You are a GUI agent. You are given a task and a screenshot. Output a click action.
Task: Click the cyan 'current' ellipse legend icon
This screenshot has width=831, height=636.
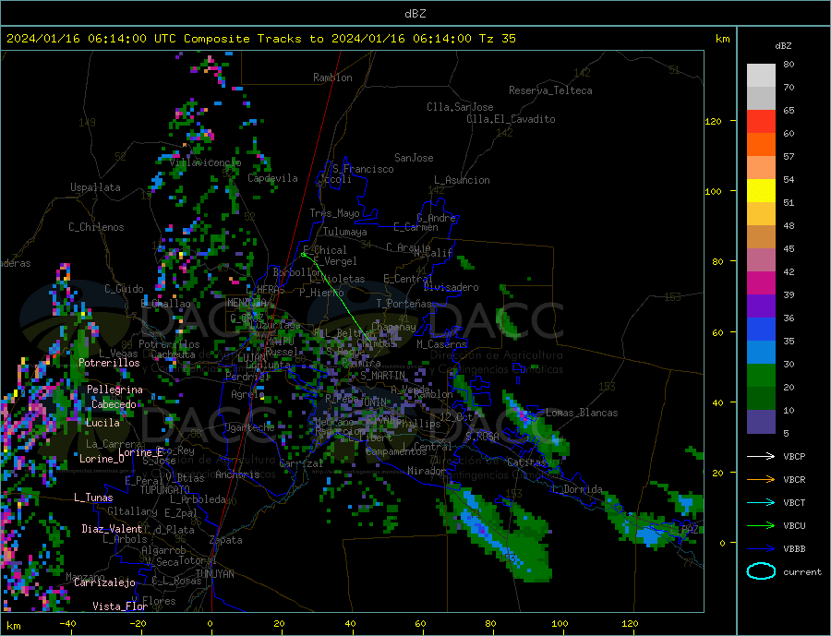pos(761,571)
